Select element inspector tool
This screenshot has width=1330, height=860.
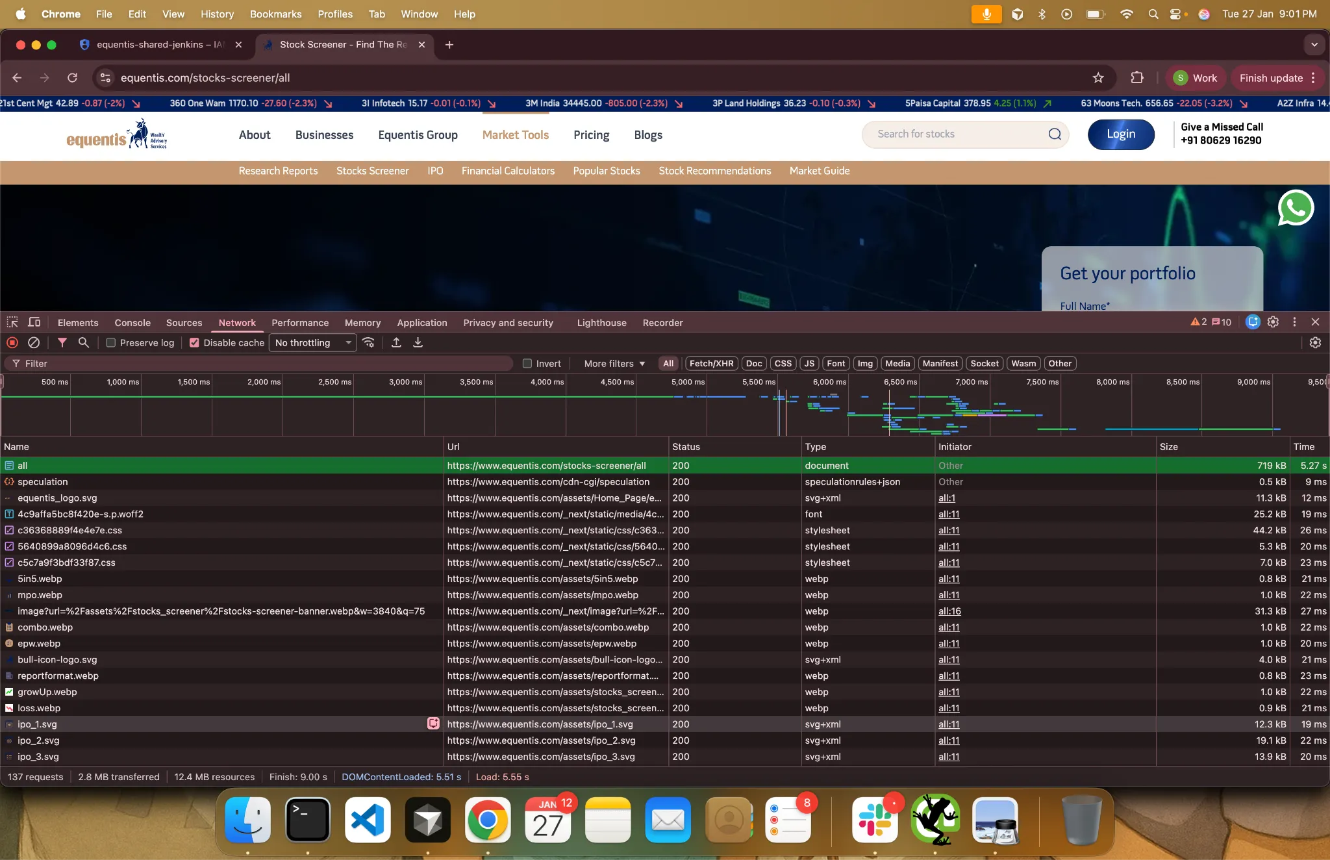coord(12,322)
